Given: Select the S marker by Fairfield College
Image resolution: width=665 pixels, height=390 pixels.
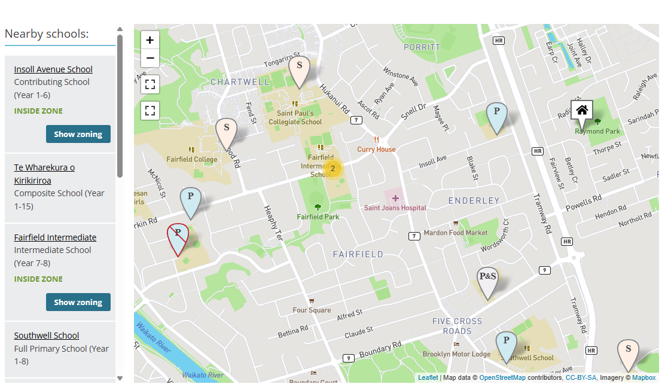Looking at the screenshot, I should 227,135.
